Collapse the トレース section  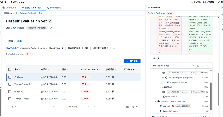tap(150, 58)
